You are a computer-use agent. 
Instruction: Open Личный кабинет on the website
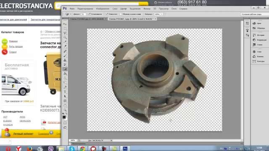pyautogui.click(x=24, y=134)
